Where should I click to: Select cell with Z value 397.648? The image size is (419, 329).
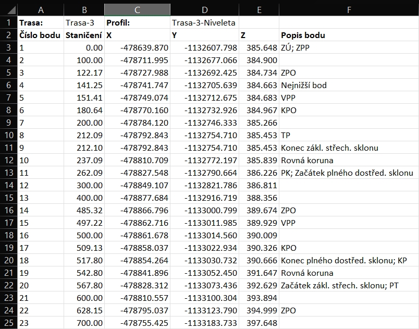tap(259, 323)
